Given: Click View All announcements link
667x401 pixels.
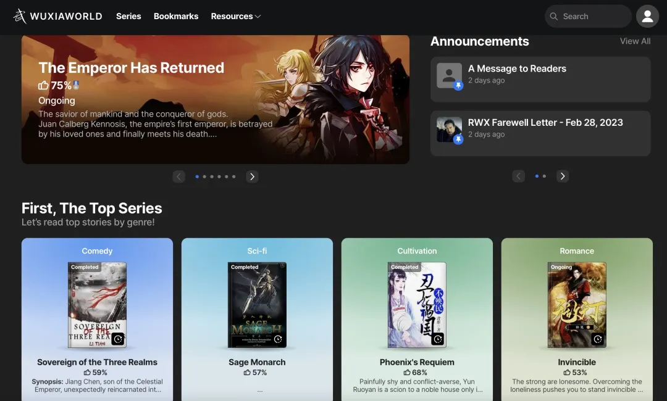Looking at the screenshot, I should (x=635, y=41).
